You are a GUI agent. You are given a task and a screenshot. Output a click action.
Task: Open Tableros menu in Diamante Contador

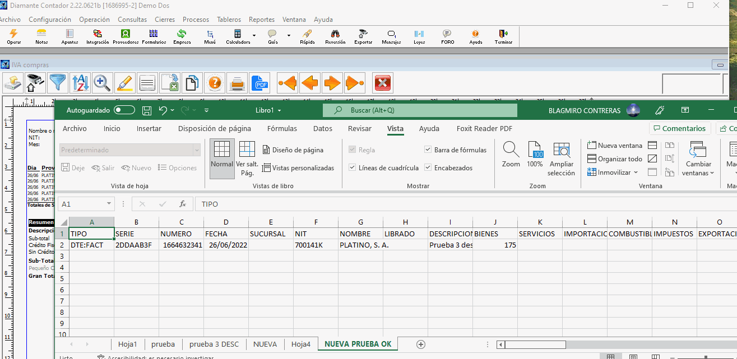[x=229, y=20]
